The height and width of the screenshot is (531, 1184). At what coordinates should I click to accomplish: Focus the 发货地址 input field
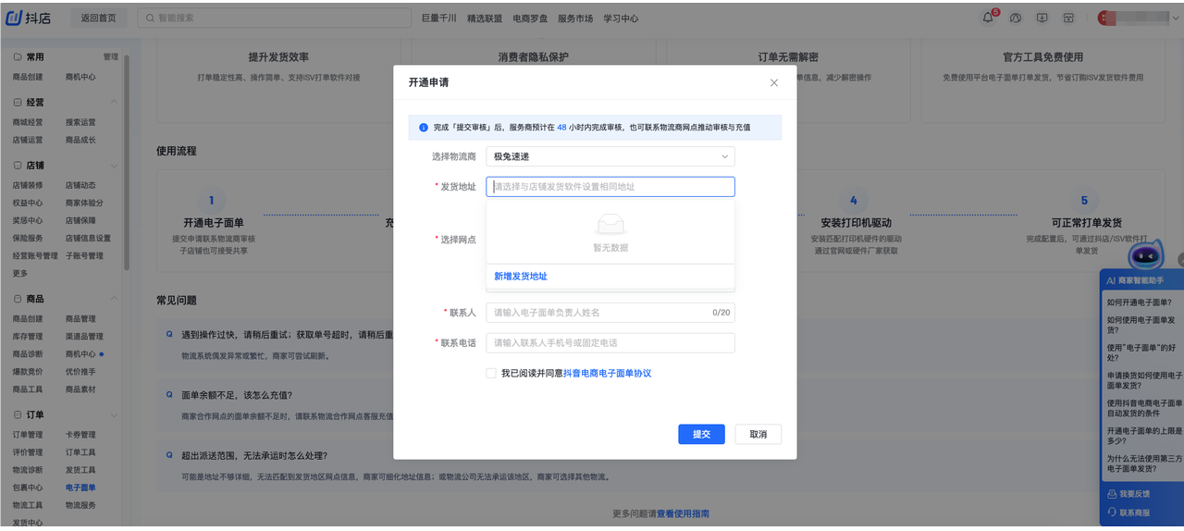pos(610,187)
